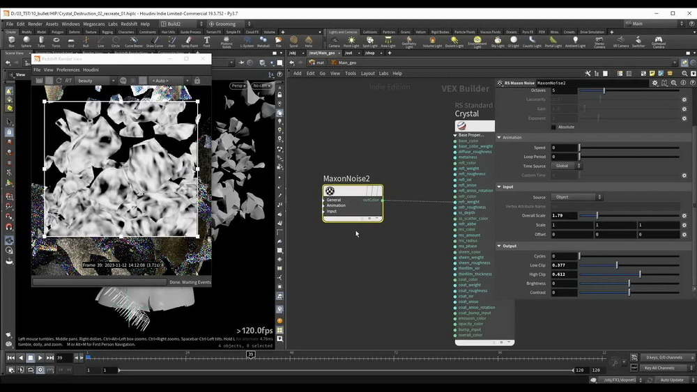Image resolution: width=697 pixels, height=392 pixels.
Task: Toggle RT mode in Redshift Render View
Action: click(x=68, y=80)
